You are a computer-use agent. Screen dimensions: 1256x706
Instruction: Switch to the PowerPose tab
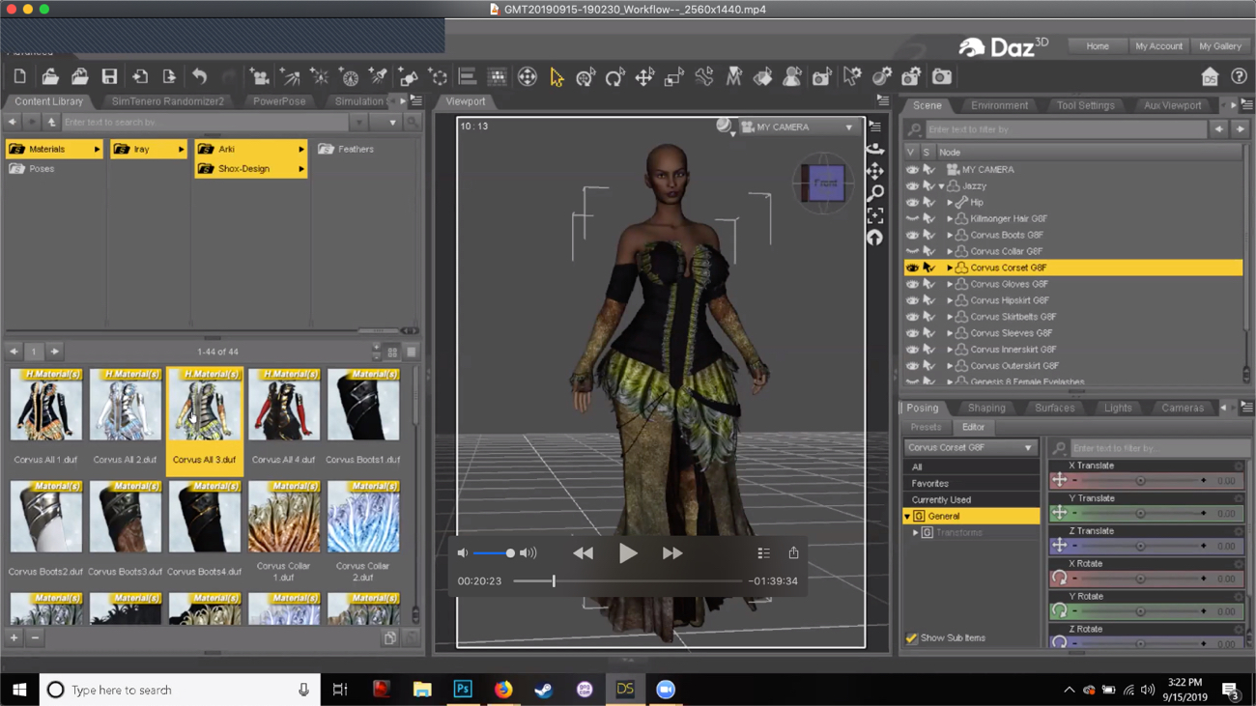point(279,101)
